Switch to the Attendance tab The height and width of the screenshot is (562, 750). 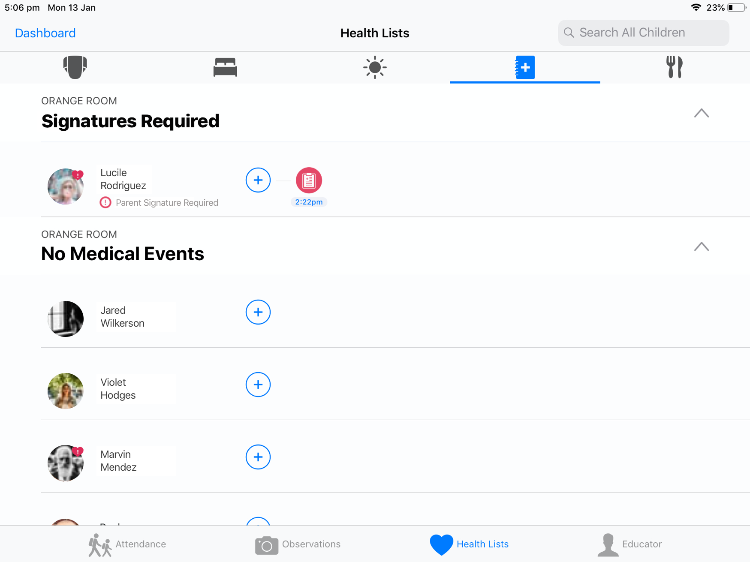(127, 544)
